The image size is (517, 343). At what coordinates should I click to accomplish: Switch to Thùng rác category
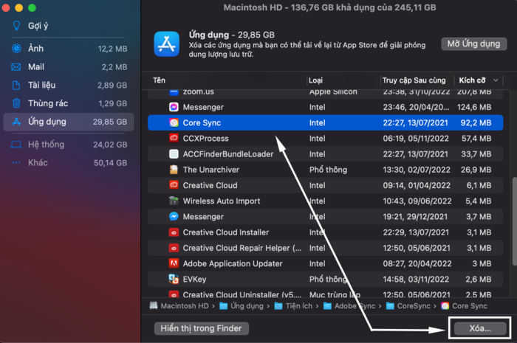pyautogui.click(x=69, y=103)
